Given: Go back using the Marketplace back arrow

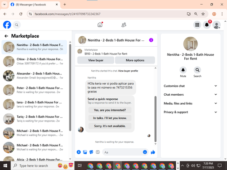Looking at the screenshot, I should point(6,36).
